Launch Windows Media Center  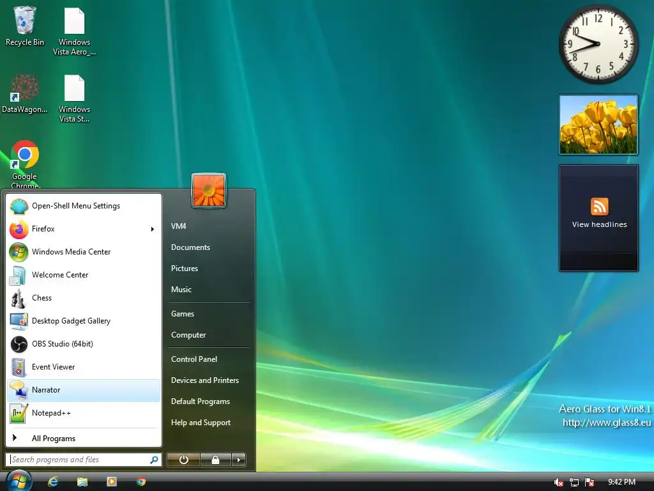[84, 252]
